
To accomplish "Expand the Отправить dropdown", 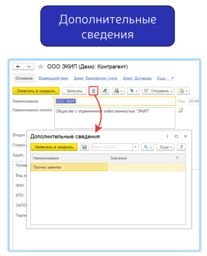I will tap(158, 91).
